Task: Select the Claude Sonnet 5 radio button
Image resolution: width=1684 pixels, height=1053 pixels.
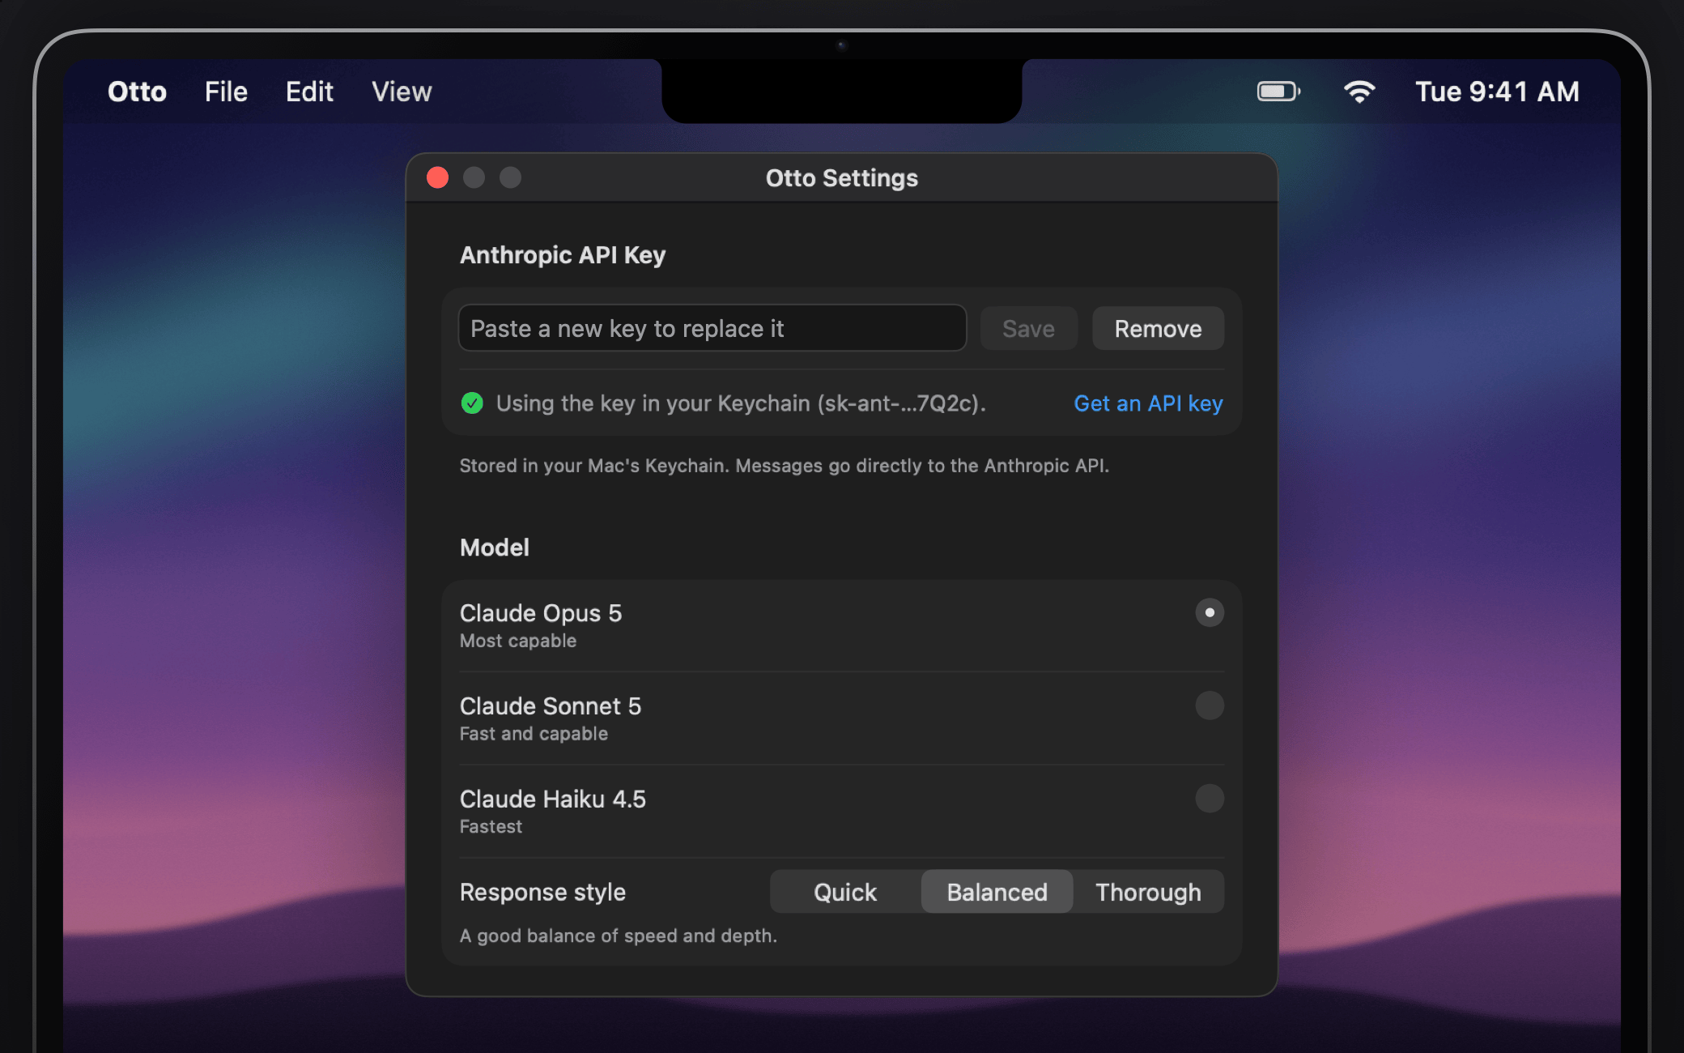Action: click(x=1210, y=706)
